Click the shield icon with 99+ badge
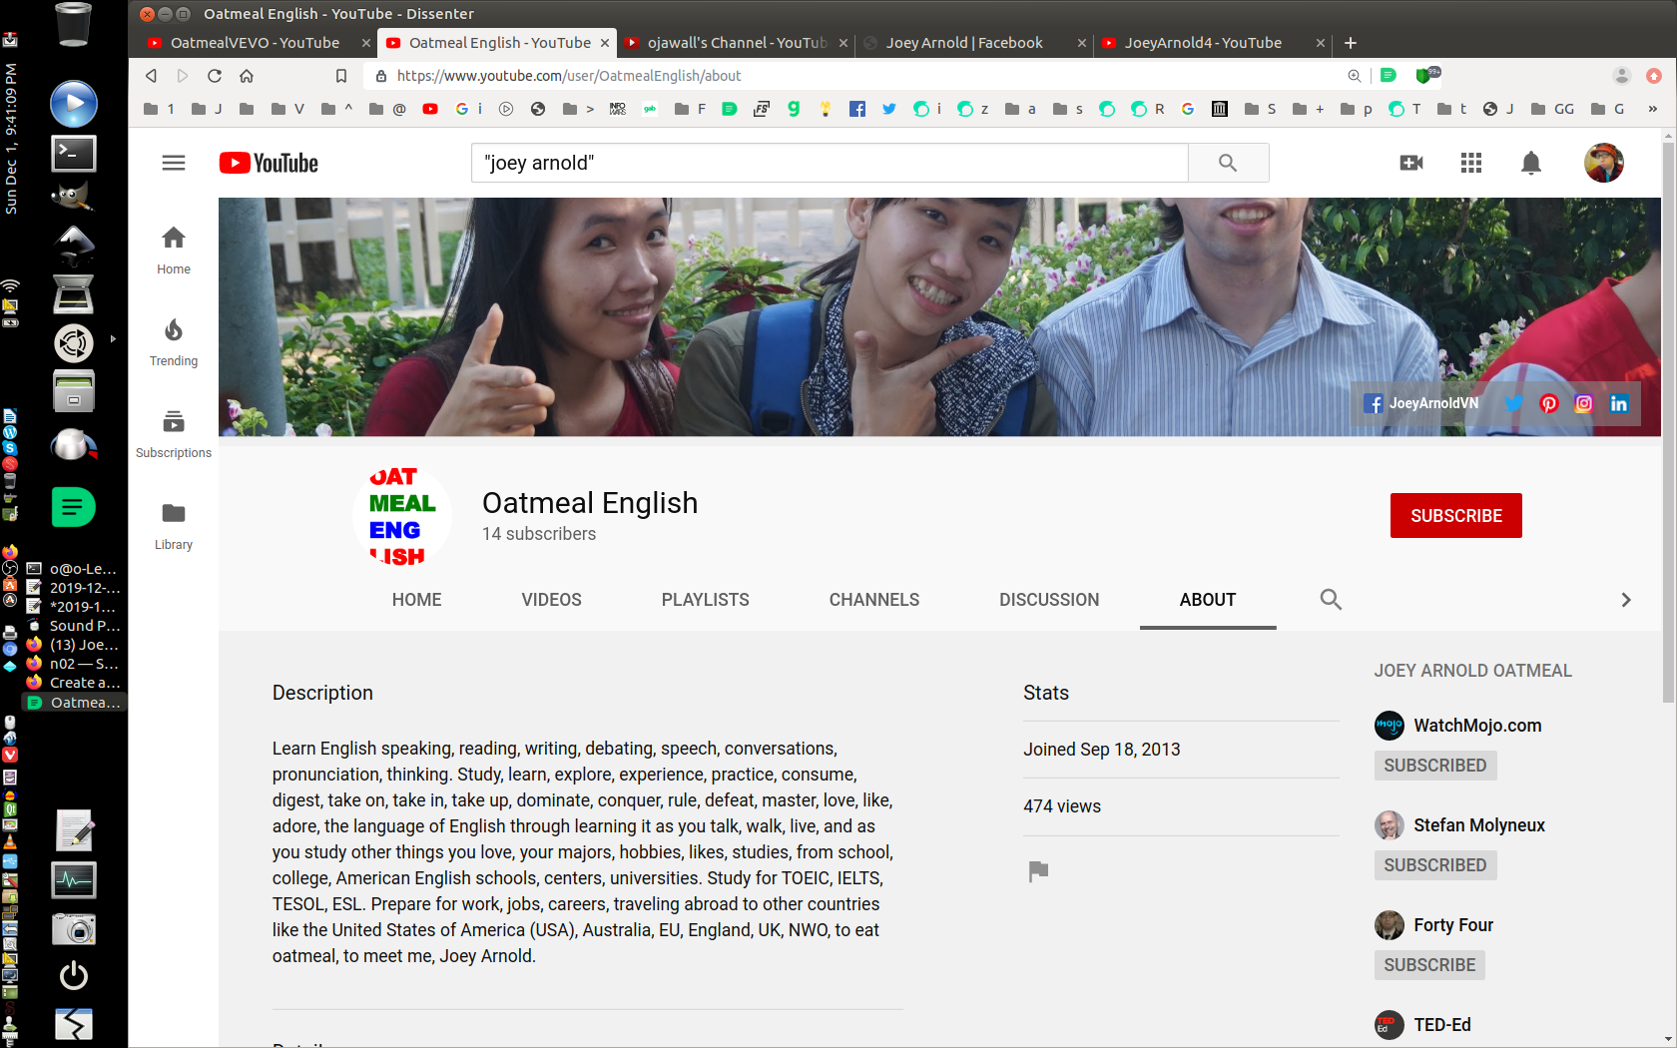Viewport: 1677px width, 1048px height. coord(1426,75)
